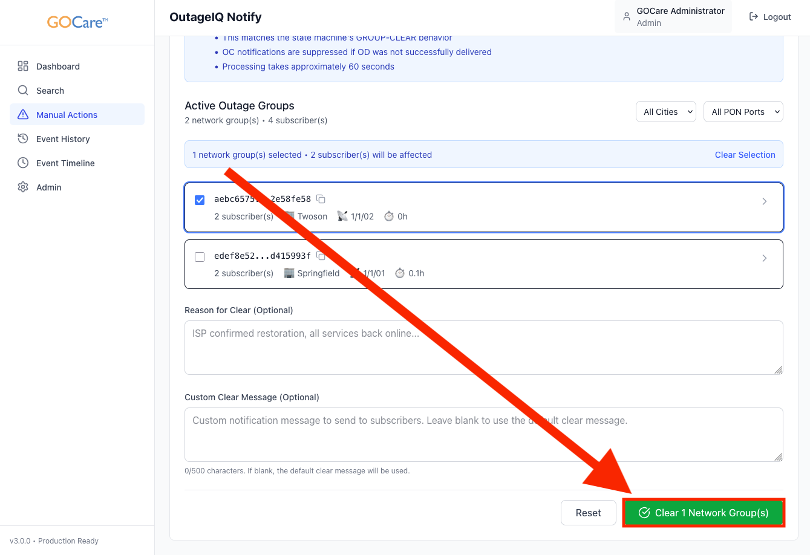The height and width of the screenshot is (555, 810).
Task: Expand the Springfield outage group chevron
Action: point(765,258)
